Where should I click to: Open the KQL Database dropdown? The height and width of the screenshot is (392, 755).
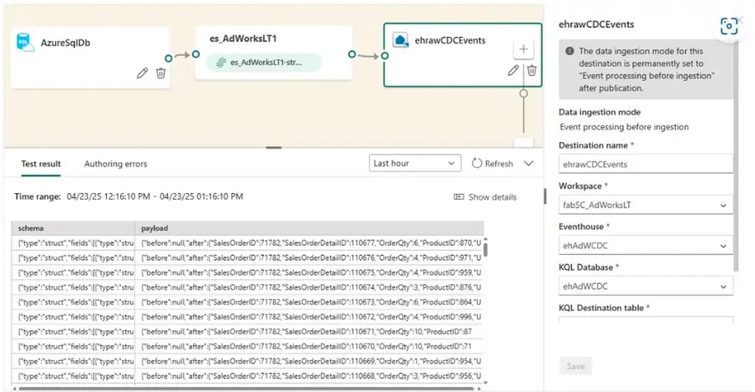pos(646,286)
